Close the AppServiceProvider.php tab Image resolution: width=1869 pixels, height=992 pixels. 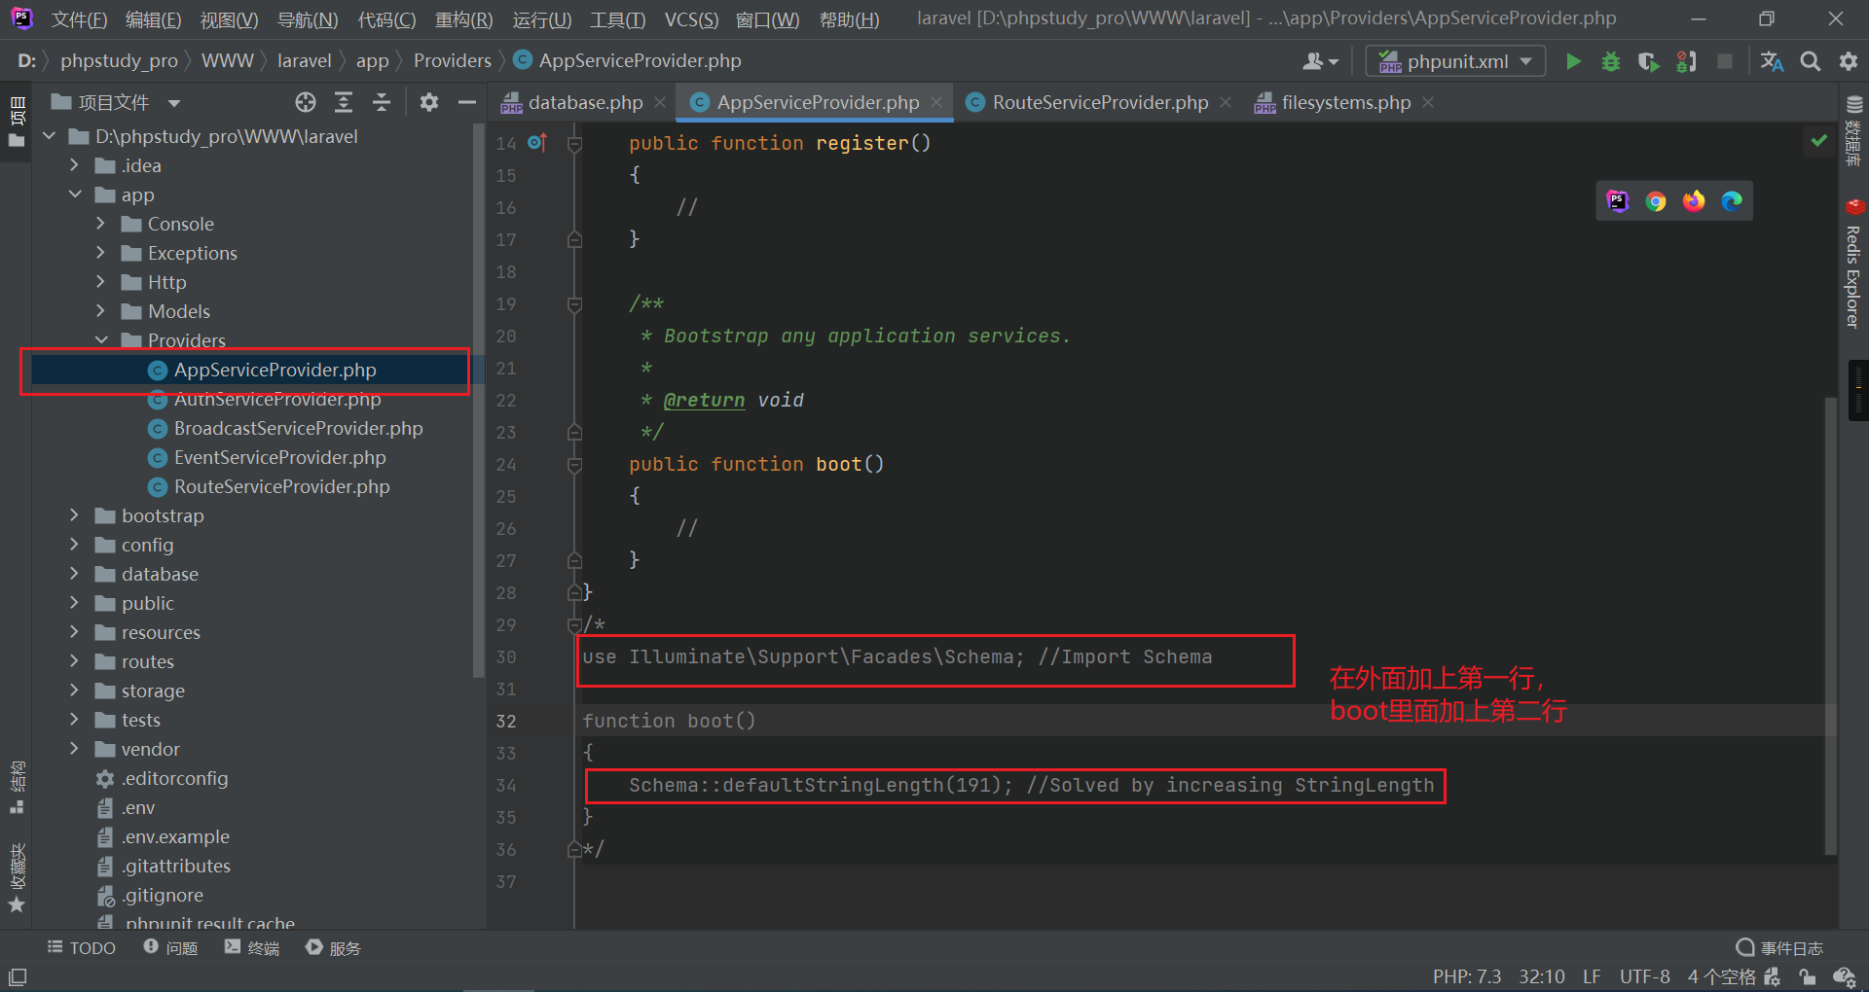coord(935,102)
